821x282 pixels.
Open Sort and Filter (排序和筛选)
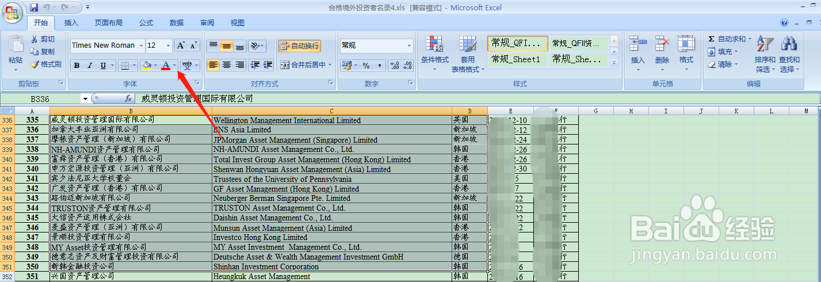tap(765, 54)
